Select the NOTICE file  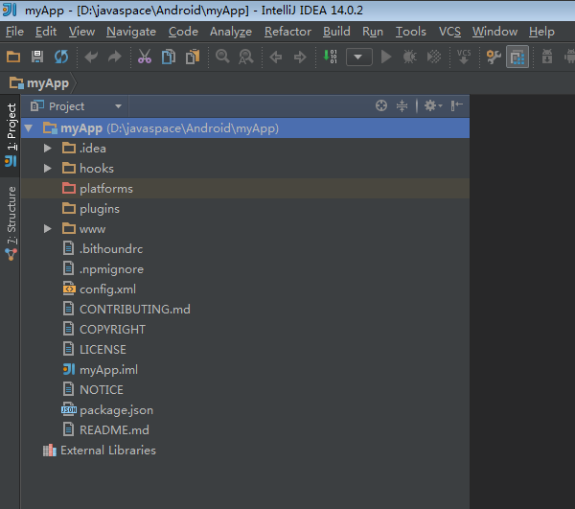tap(245, 390)
